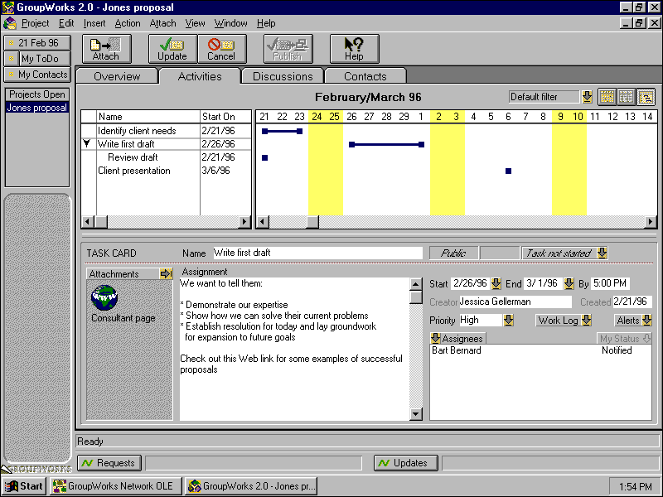Screen dimensions: 663x497
Task: Click the Attachments yellow arrow icon
Action: point(166,273)
